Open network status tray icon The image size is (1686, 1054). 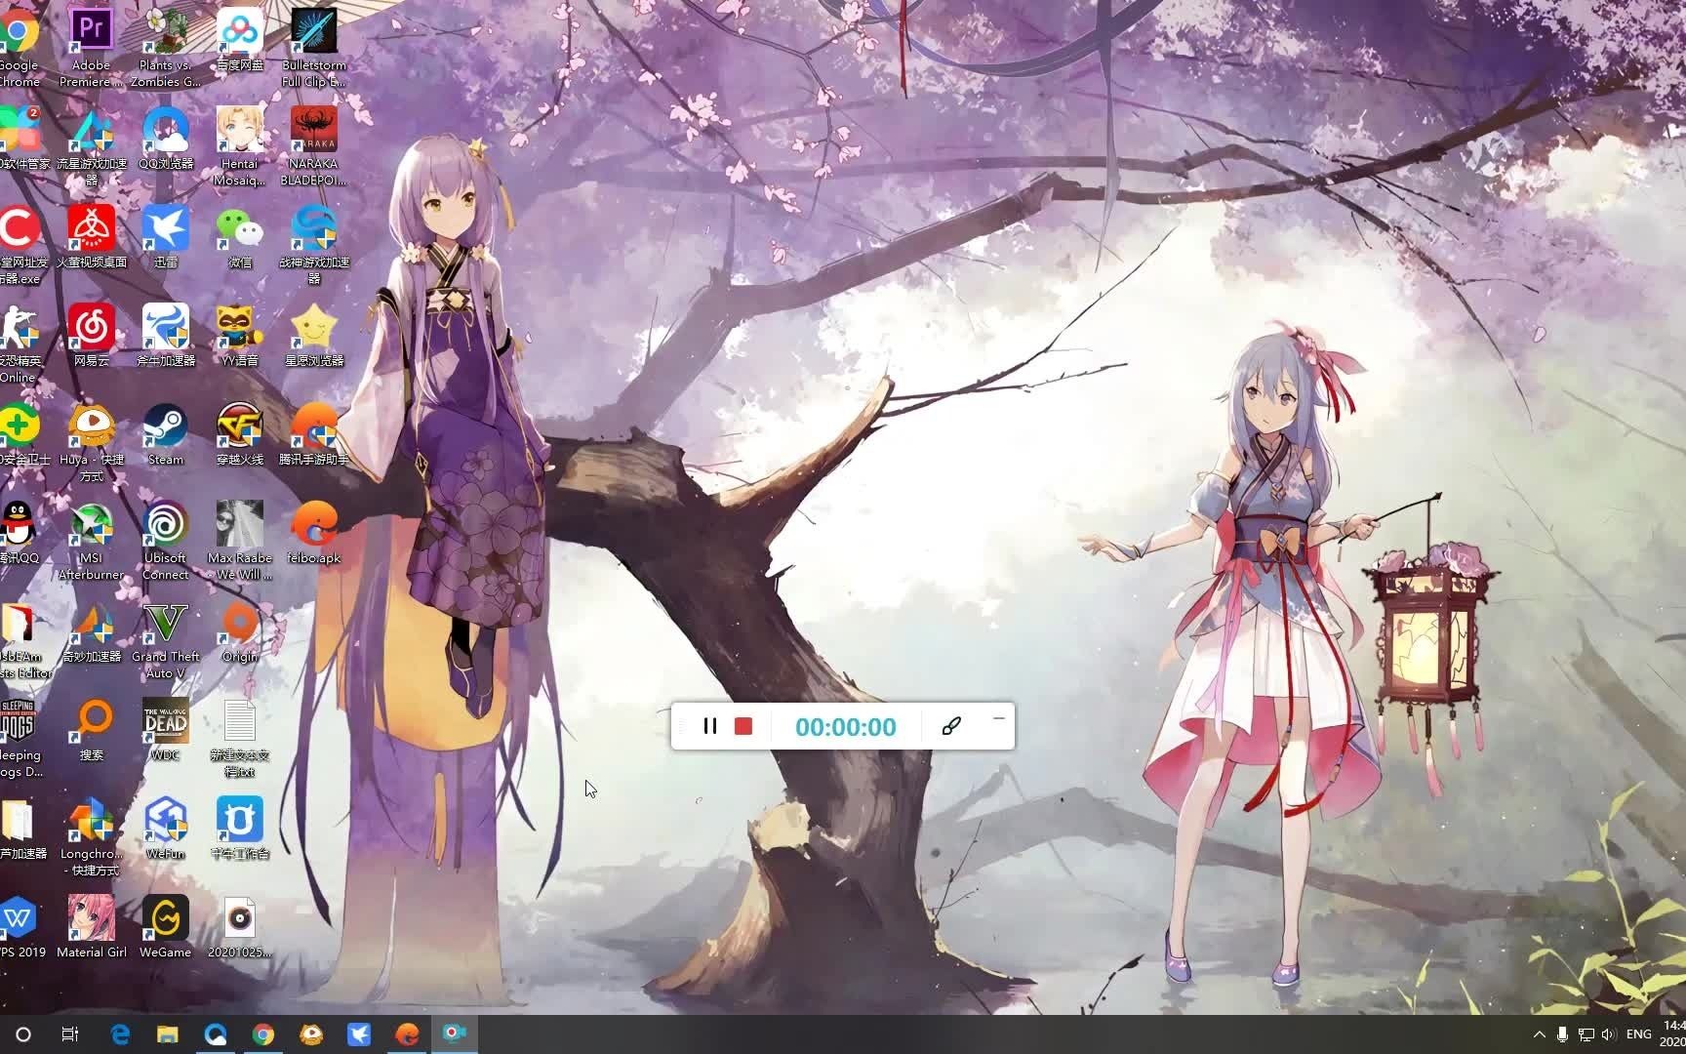pos(1586,1034)
